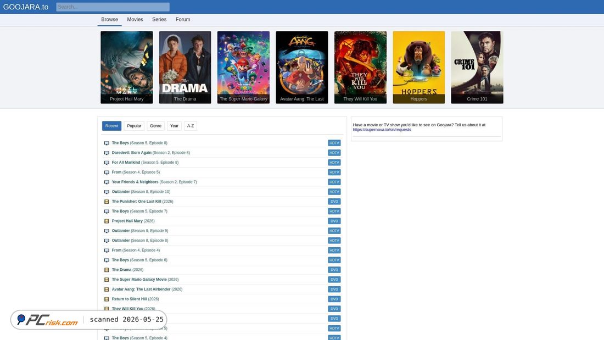Click TV icon beside Your Friends & Neighbors

(x=107, y=182)
